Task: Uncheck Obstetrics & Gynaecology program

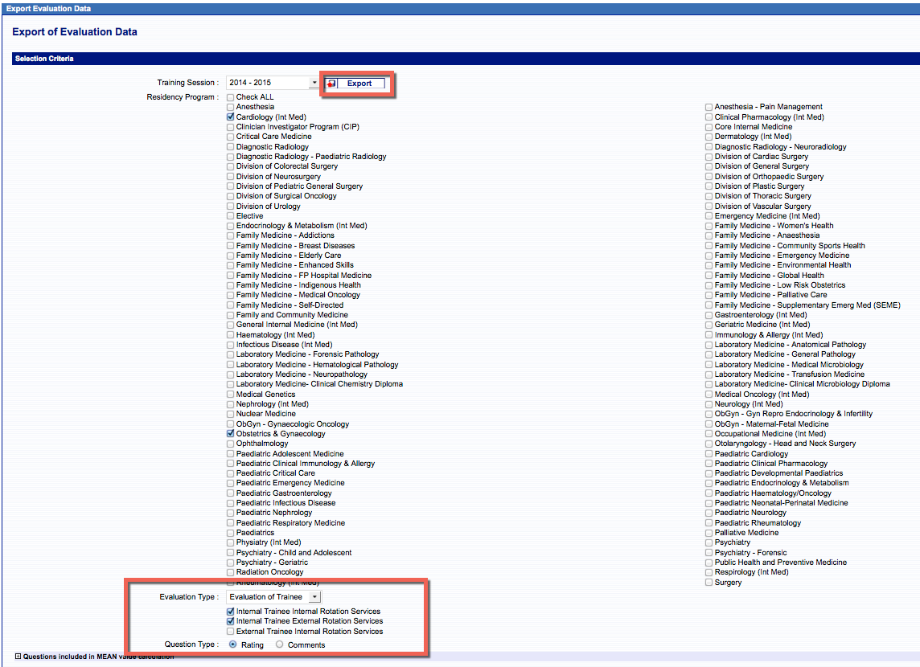Action: pyautogui.click(x=231, y=434)
